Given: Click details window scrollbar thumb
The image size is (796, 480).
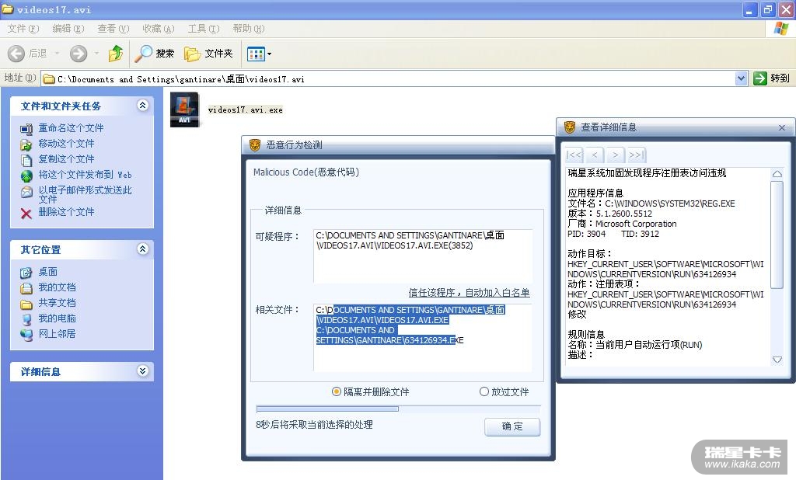Looking at the screenshot, I should coord(777,235).
